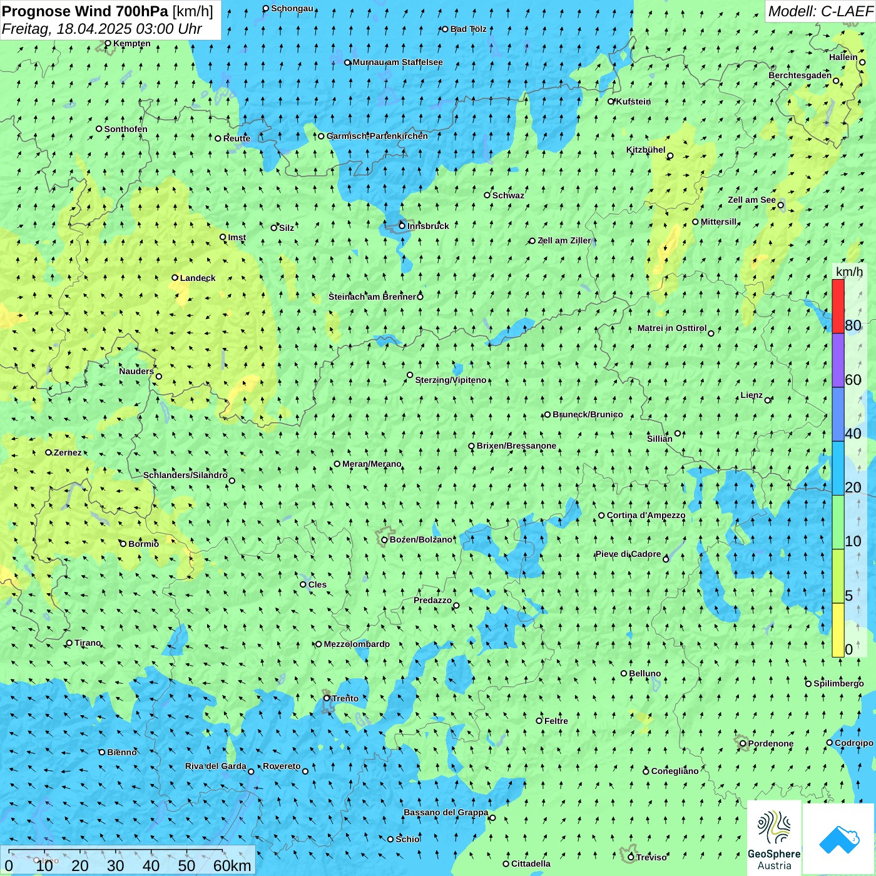Click the Matrei in Osttirol label
Image resolution: width=876 pixels, height=876 pixels.
[672, 328]
